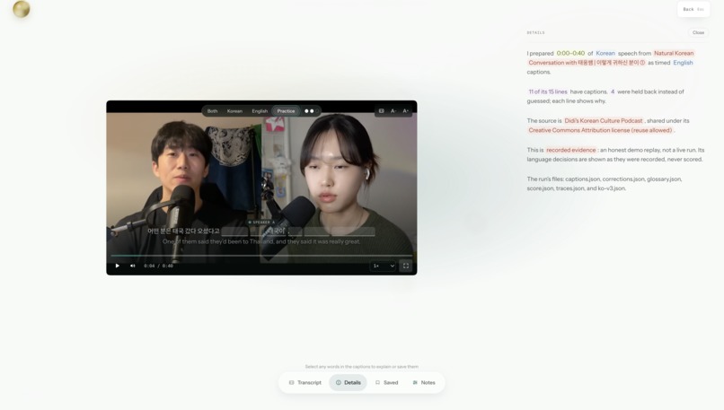
Task: Click the Speaker A label
Action: [261, 222]
